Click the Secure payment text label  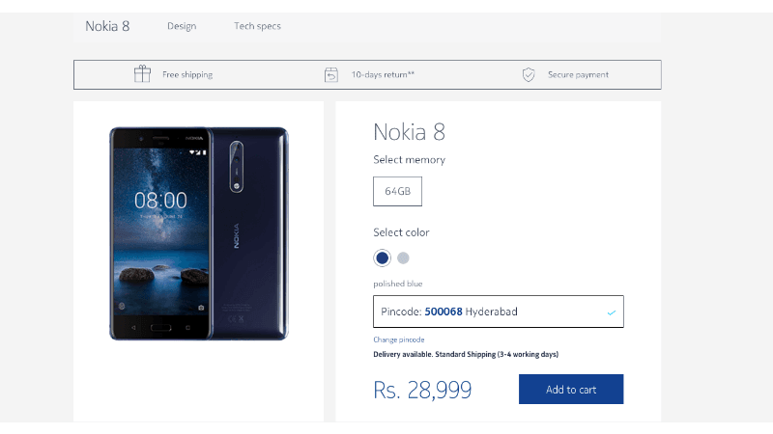pos(578,75)
